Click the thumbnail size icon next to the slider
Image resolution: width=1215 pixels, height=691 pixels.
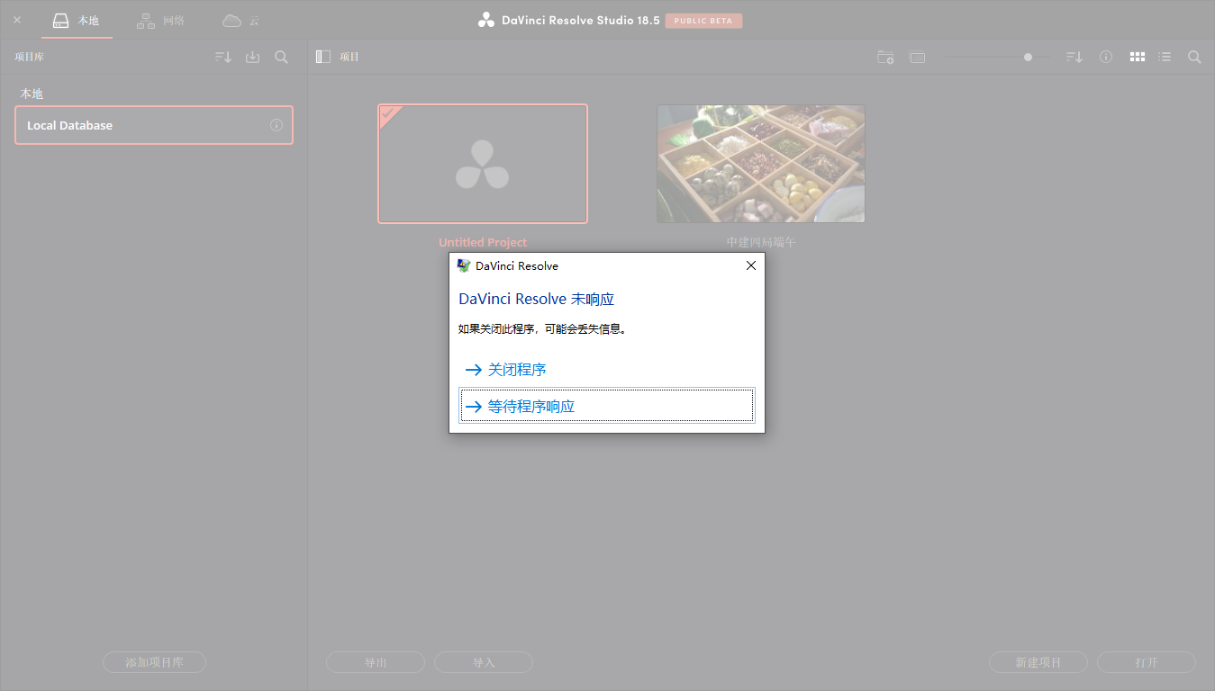918,58
